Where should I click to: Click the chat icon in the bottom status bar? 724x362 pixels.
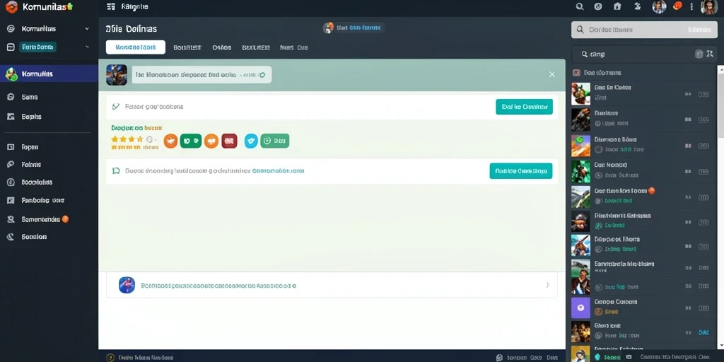(x=498, y=357)
